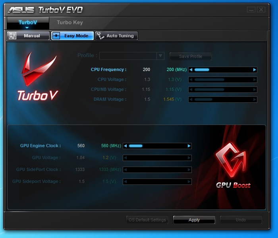Select Easy Mode button

[72, 36]
